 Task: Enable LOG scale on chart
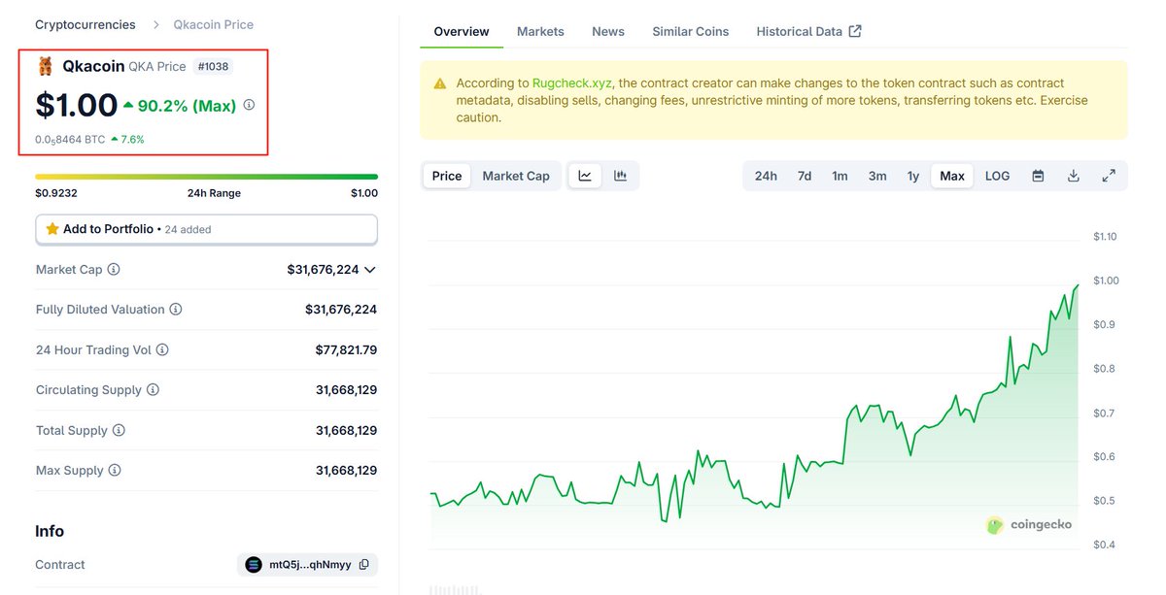(x=997, y=176)
